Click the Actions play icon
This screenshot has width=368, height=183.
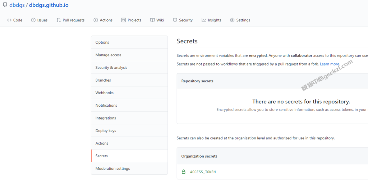96,20
